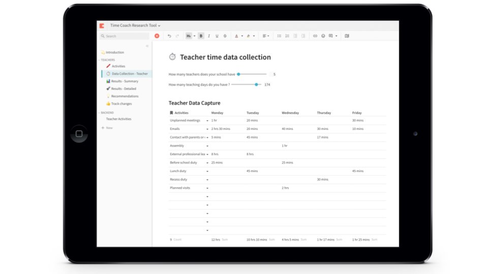
Task: Insert a link from the toolbar
Action: coord(315,36)
